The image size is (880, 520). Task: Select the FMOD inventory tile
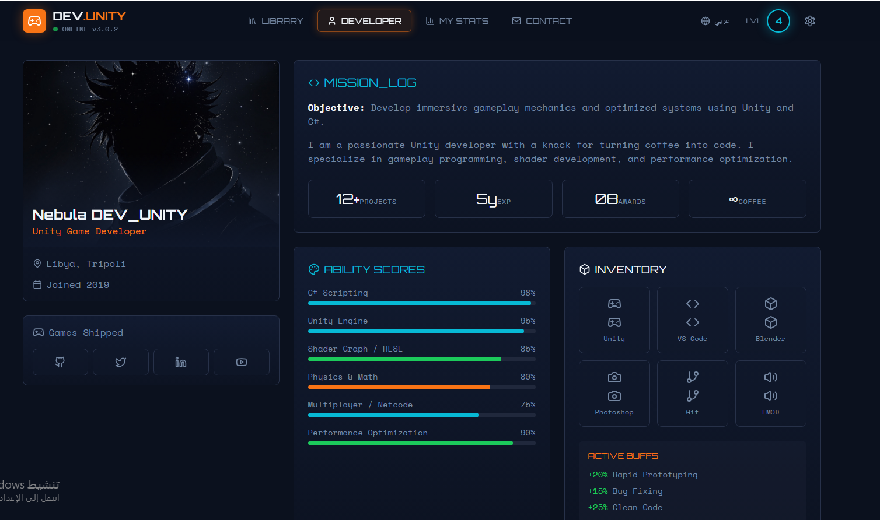770,393
